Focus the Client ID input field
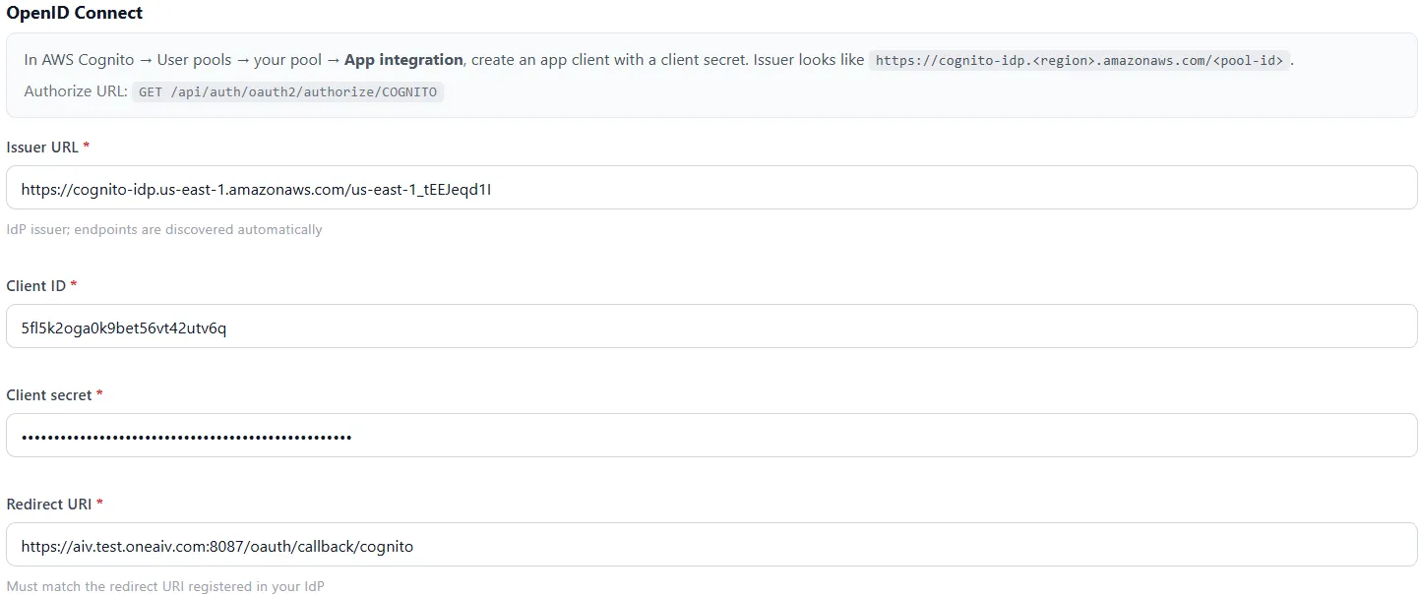The image size is (1419, 595). coord(711,326)
